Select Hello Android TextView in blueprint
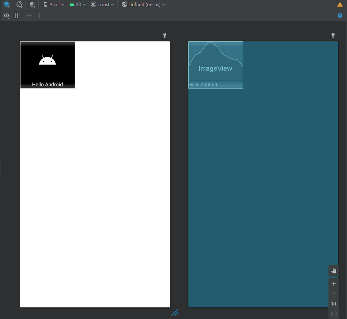This screenshot has width=347, height=319. [216, 85]
